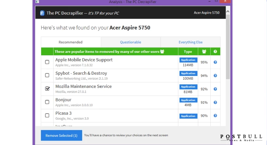This screenshot has width=267, height=145.
Task: Click the 91% popularity value
Action: [x=204, y=102]
